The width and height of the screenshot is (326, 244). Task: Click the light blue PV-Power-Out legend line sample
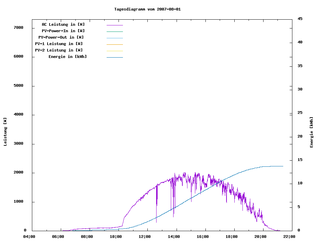click(114, 38)
